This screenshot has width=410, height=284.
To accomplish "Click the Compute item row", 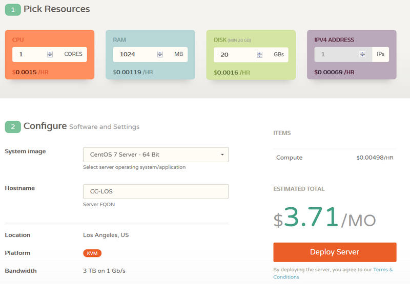I will [335, 158].
